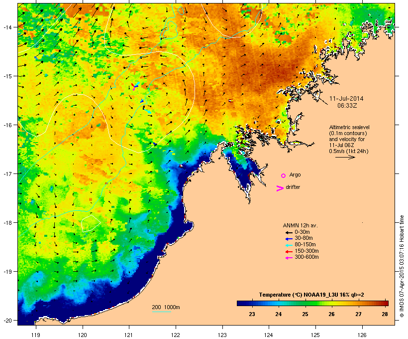Click the longitude axis label '119'

(x=36, y=335)
